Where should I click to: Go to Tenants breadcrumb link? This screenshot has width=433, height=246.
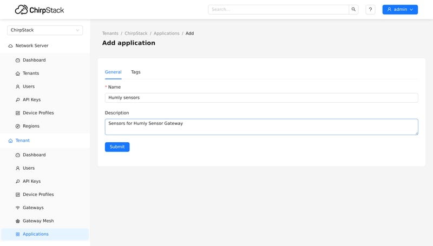coord(110,34)
